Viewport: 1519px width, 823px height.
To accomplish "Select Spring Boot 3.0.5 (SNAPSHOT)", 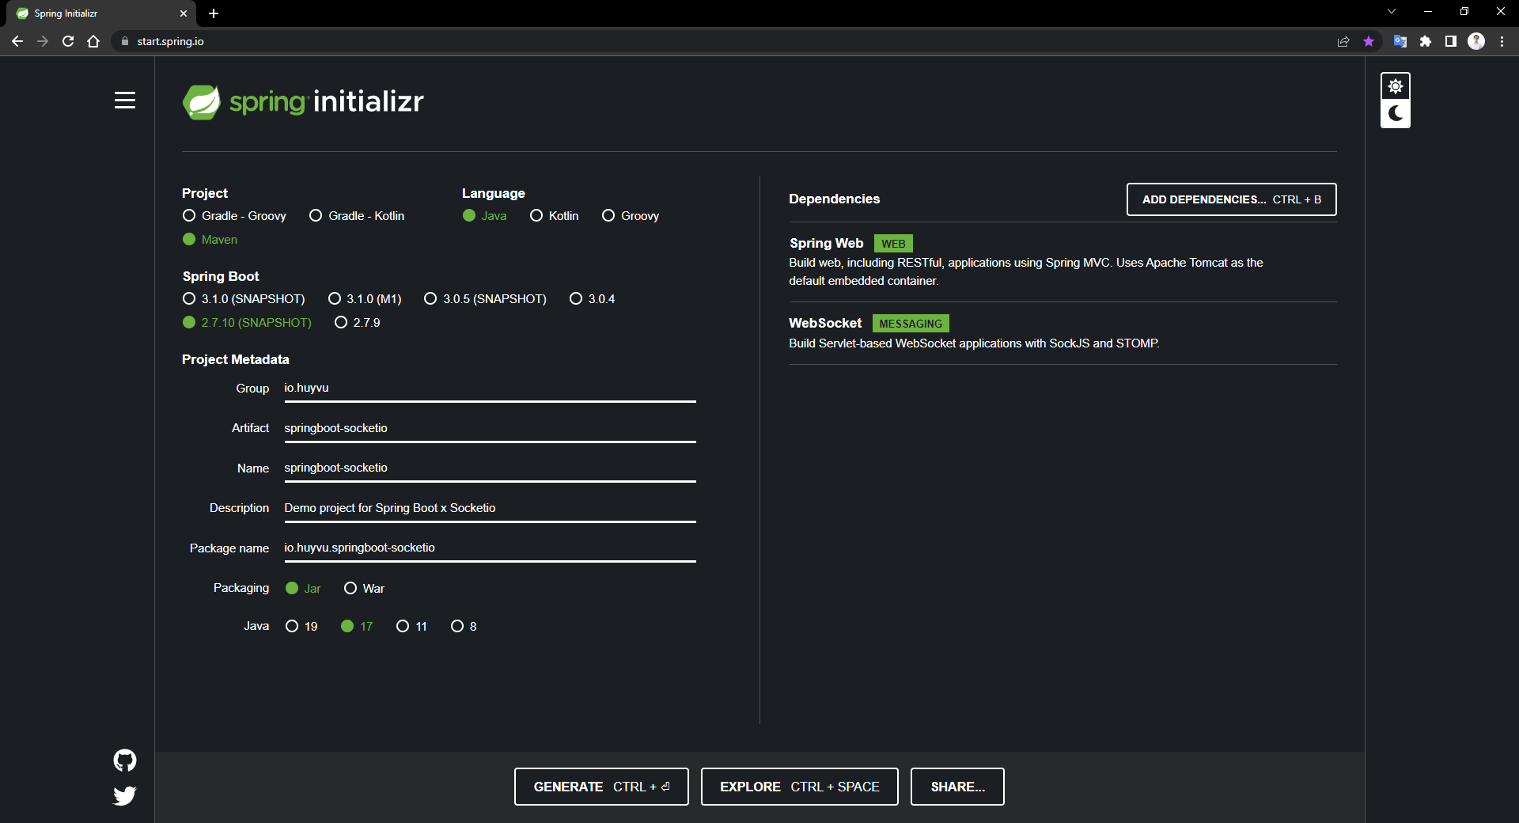I will (485, 299).
